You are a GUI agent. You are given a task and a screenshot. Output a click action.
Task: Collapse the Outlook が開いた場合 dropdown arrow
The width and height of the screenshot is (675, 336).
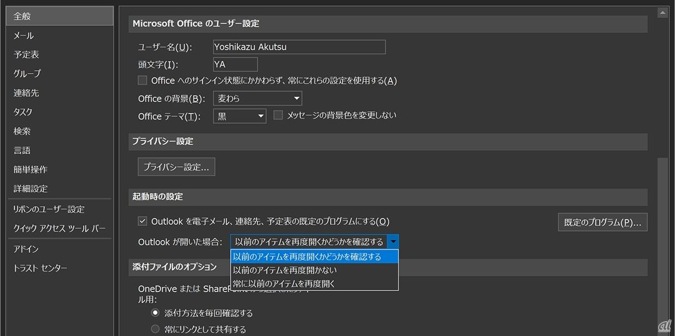pyautogui.click(x=393, y=242)
